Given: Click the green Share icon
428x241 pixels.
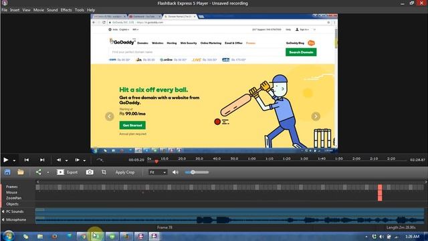Looking at the screenshot, I should pos(38,172).
